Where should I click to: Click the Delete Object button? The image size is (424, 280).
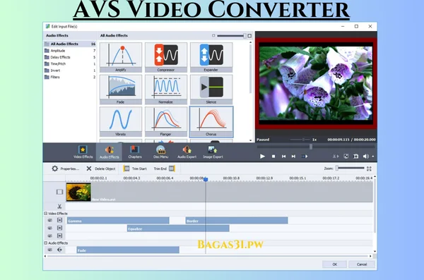tap(100, 169)
